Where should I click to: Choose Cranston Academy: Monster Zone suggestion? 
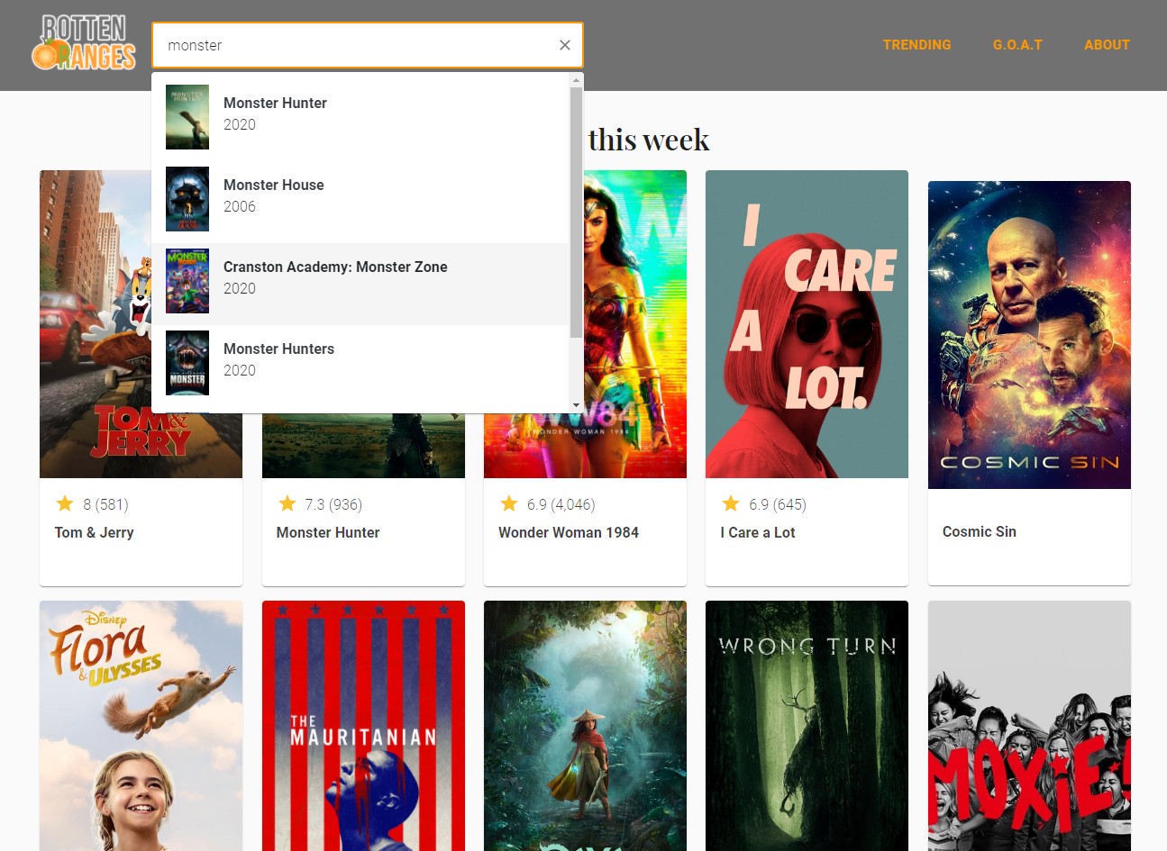pos(360,283)
